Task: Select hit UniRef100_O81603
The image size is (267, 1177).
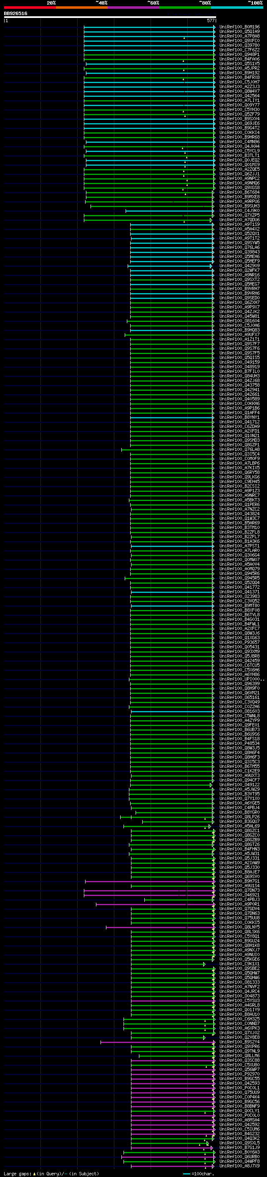Action: [x=239, y=711]
